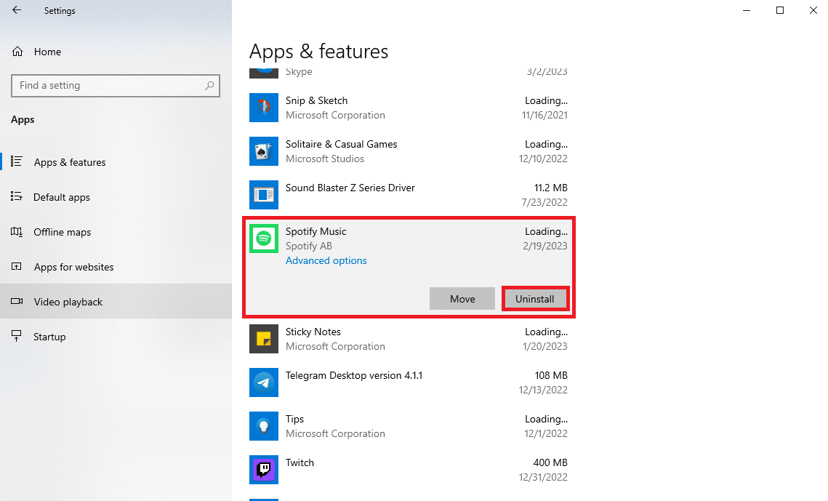Maximize the Settings window
This screenshot has width=828, height=501.
pos(780,10)
